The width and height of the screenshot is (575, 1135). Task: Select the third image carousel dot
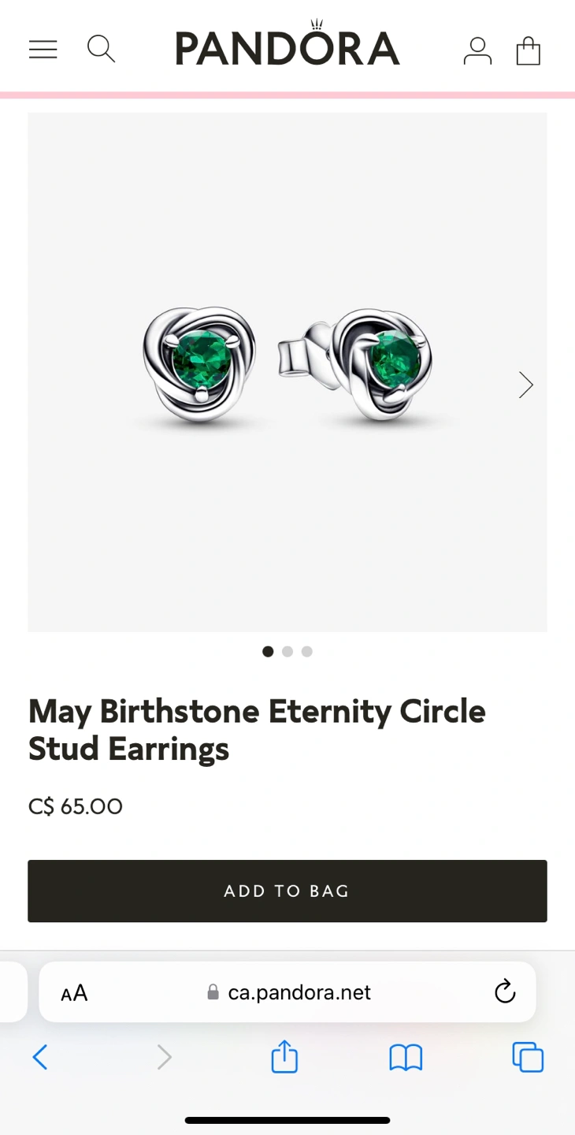point(307,652)
